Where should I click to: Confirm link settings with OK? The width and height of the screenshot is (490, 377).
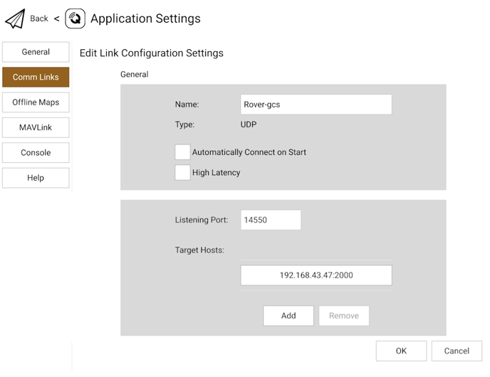(401, 351)
